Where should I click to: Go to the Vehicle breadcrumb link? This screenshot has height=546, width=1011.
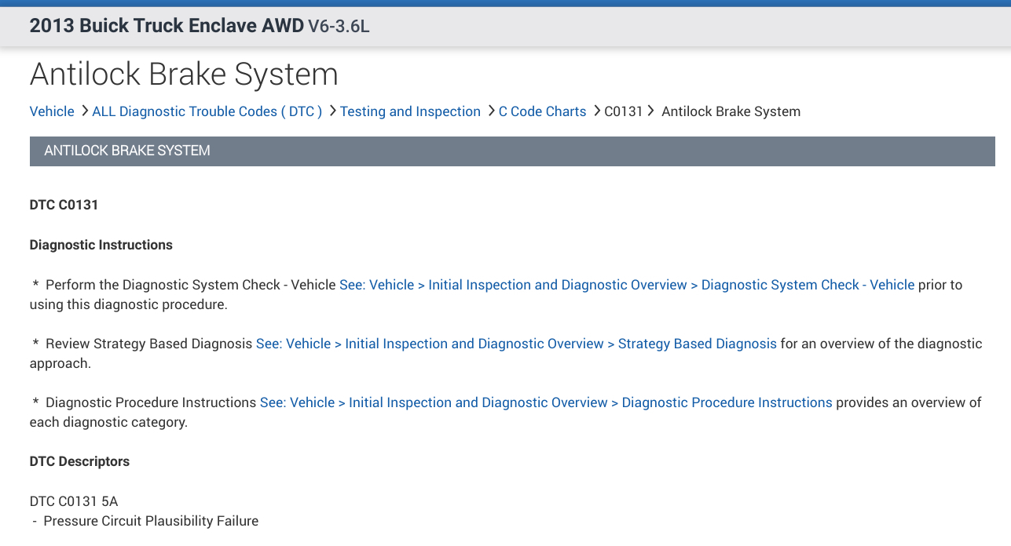52,111
